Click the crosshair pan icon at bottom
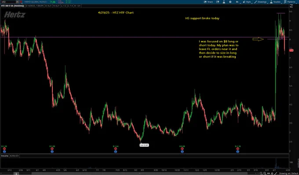 pyautogui.click(x=272, y=173)
